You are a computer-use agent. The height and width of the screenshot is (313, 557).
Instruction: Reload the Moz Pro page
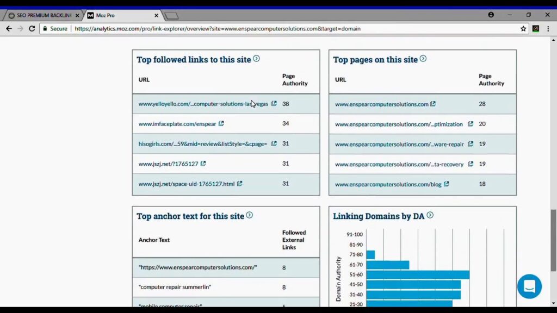[x=32, y=28]
